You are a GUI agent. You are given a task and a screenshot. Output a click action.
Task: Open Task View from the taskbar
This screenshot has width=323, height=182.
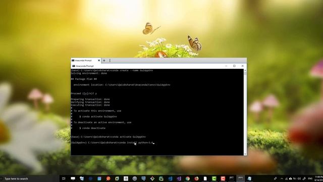point(64,178)
